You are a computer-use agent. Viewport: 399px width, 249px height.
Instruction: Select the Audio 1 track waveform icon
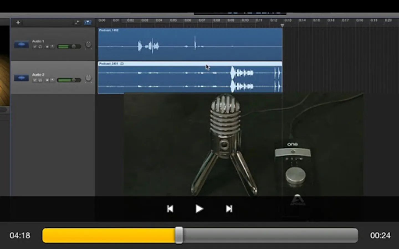pos(21,44)
